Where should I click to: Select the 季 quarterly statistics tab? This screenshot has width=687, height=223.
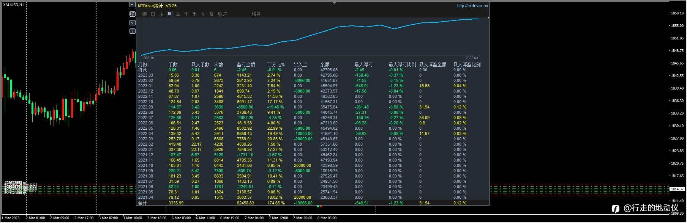(178, 14)
